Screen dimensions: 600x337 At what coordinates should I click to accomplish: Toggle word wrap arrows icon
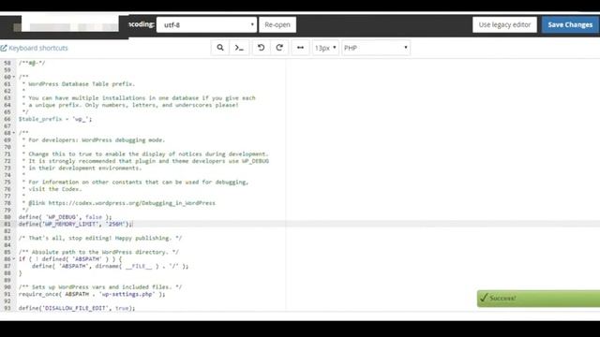(x=300, y=48)
